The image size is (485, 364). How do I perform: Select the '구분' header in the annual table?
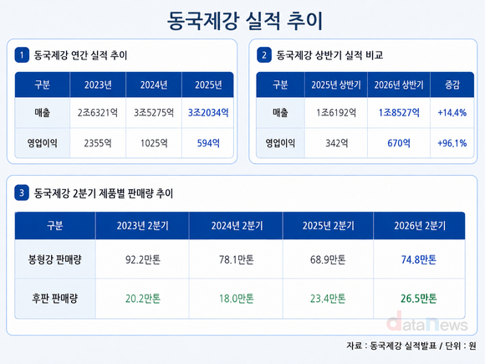pyautogui.click(x=43, y=85)
